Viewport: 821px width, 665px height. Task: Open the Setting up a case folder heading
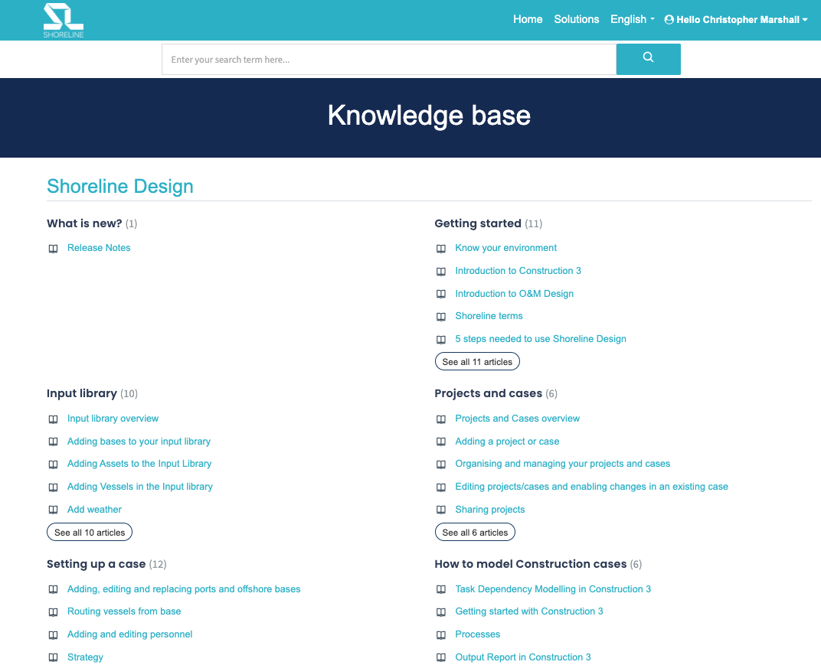pos(96,564)
